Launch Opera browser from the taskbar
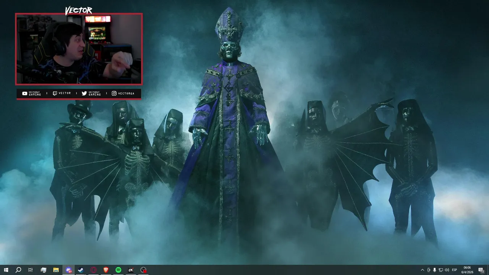Viewport: 489px width, 275px height. 93,270
